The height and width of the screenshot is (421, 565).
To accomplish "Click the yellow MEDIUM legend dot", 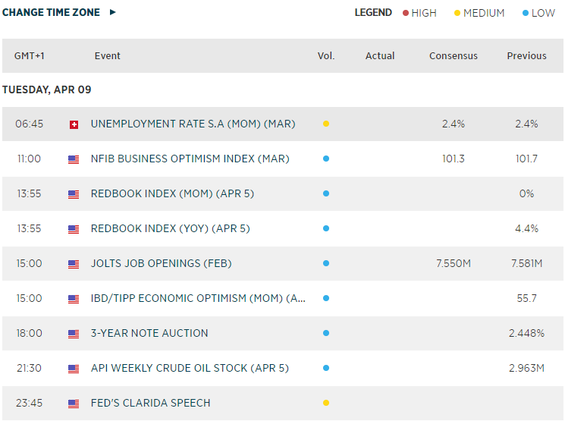I will coord(457,13).
